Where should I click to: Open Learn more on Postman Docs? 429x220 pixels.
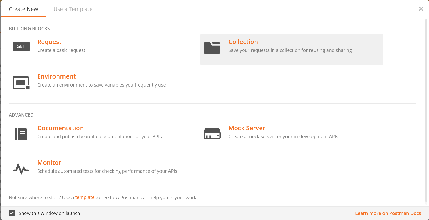[x=388, y=213]
